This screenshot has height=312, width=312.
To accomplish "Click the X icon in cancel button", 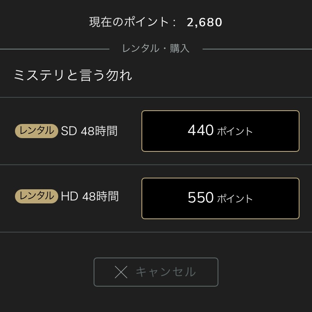I will coord(121,272).
